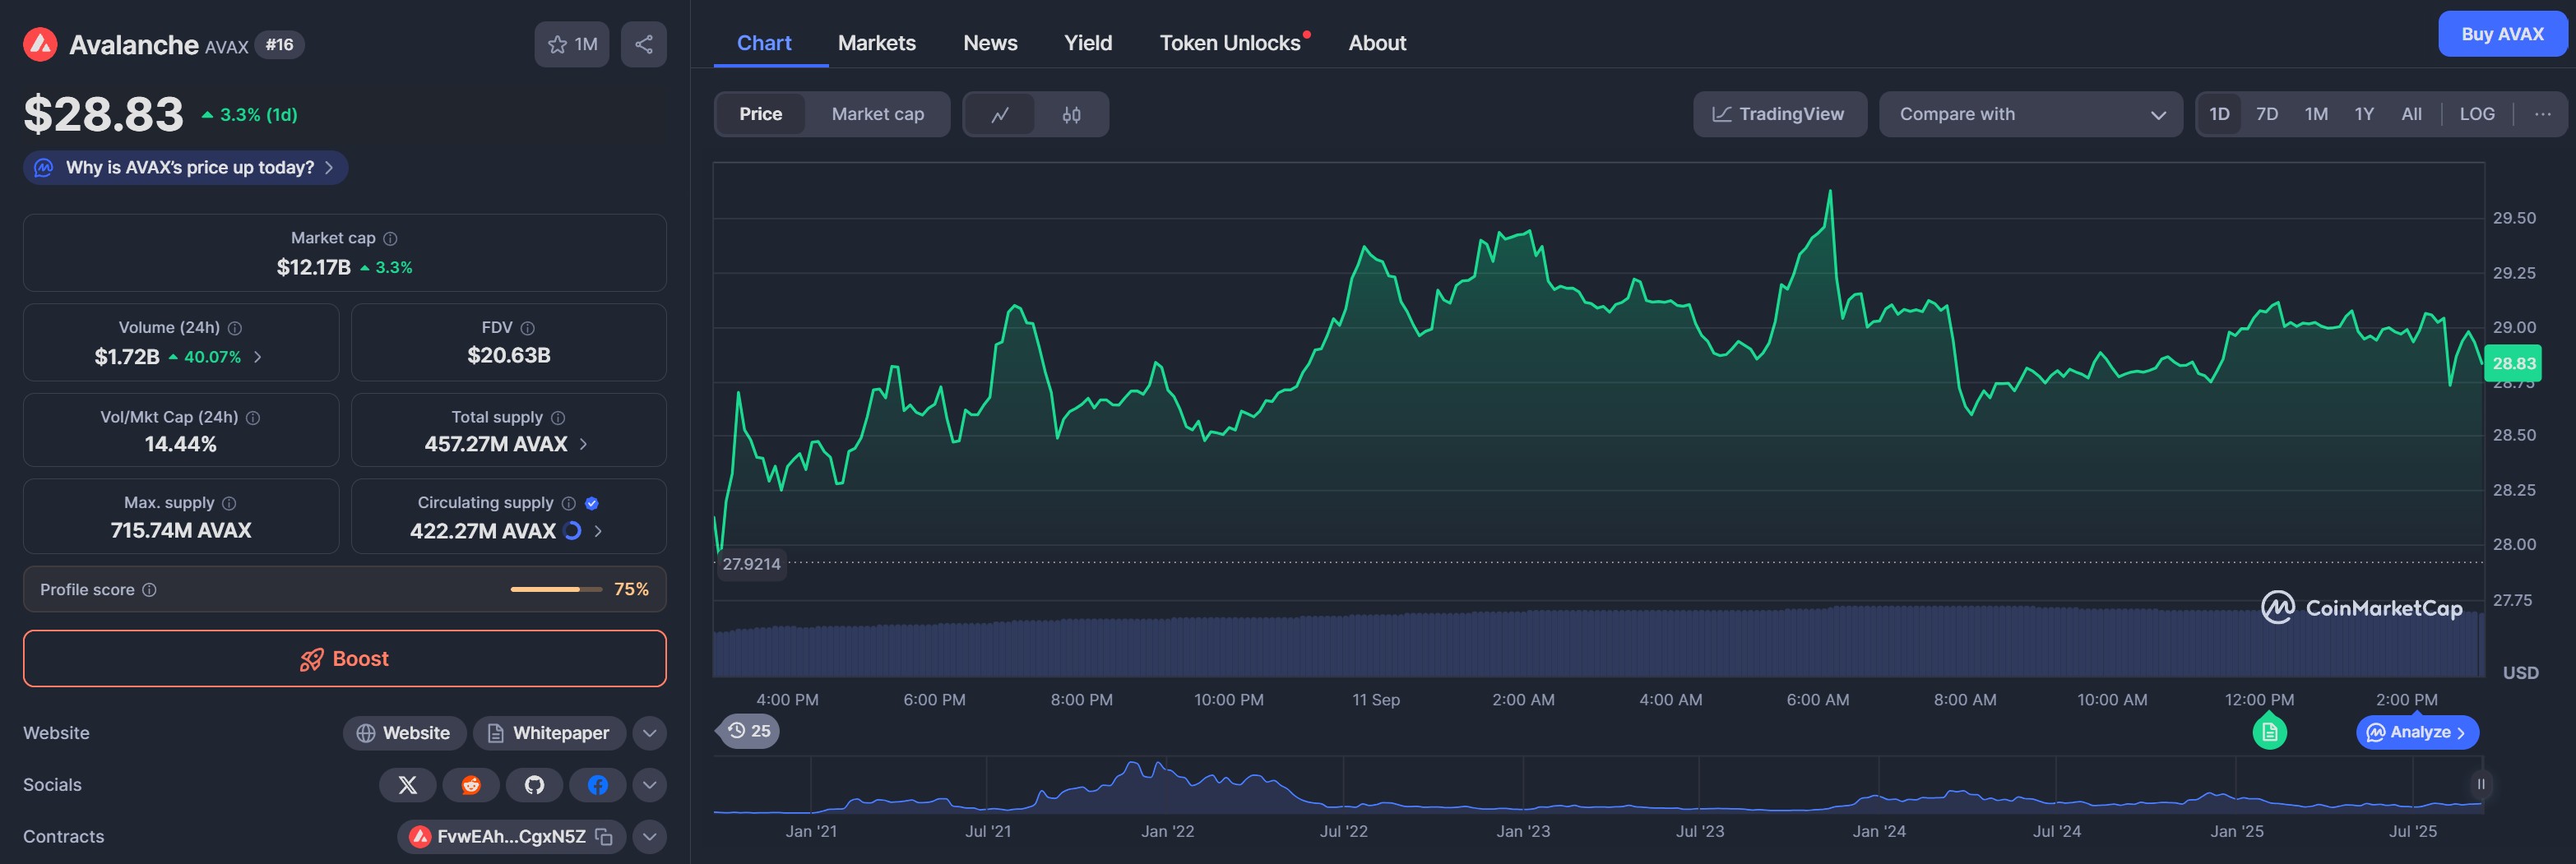Open the Facebook social link
Viewport: 2576px width, 864px height.
pyautogui.click(x=597, y=785)
